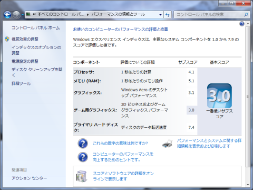Click the 1 秒あたりの計算 description
Viewport: 253px width, 190px height.
tap(136, 72)
